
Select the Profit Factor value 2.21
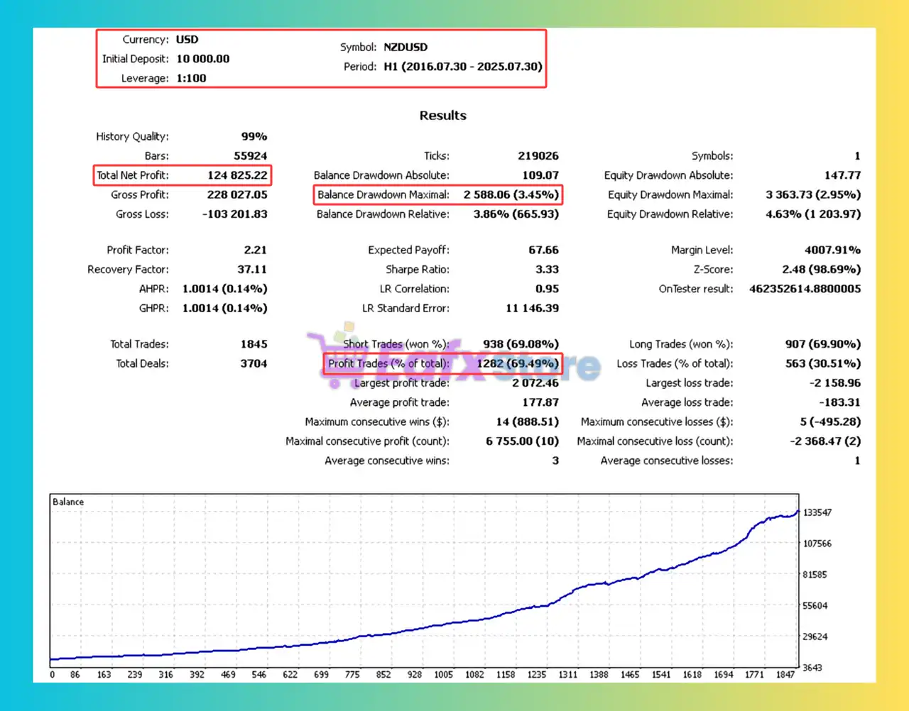coord(255,250)
